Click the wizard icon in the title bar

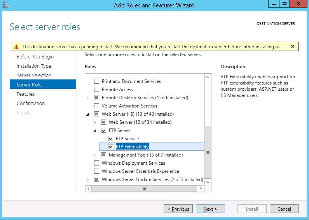point(5,5)
